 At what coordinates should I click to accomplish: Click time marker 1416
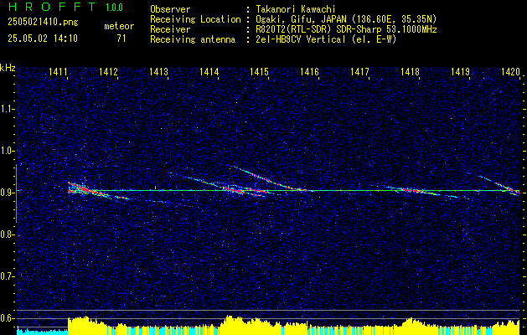pyautogui.click(x=309, y=71)
